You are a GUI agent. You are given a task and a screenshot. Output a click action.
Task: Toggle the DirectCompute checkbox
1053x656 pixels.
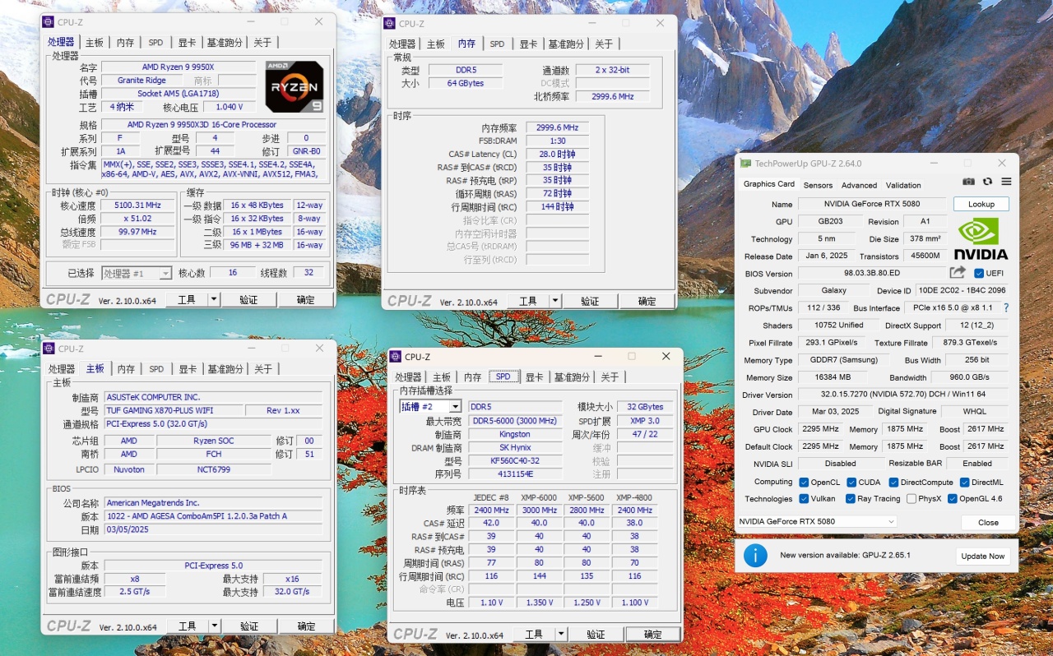point(893,483)
